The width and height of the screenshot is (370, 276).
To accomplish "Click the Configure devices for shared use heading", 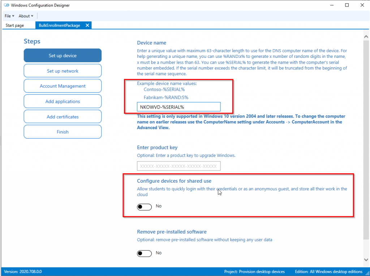I will pos(174,181).
